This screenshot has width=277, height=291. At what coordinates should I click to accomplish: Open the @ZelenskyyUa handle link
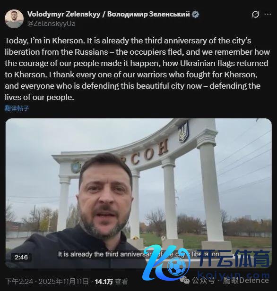point(52,24)
